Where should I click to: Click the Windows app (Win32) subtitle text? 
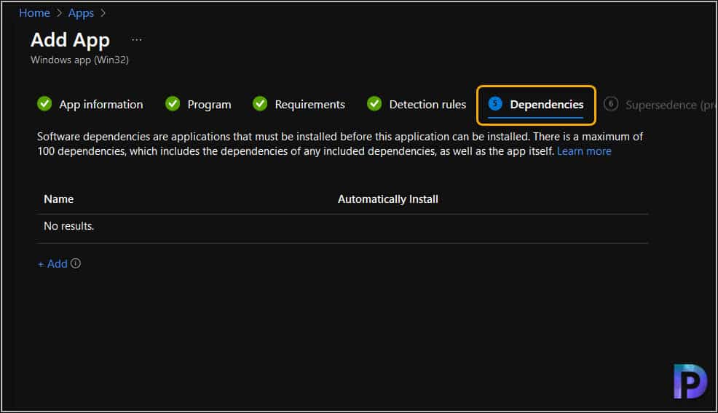[x=79, y=60]
